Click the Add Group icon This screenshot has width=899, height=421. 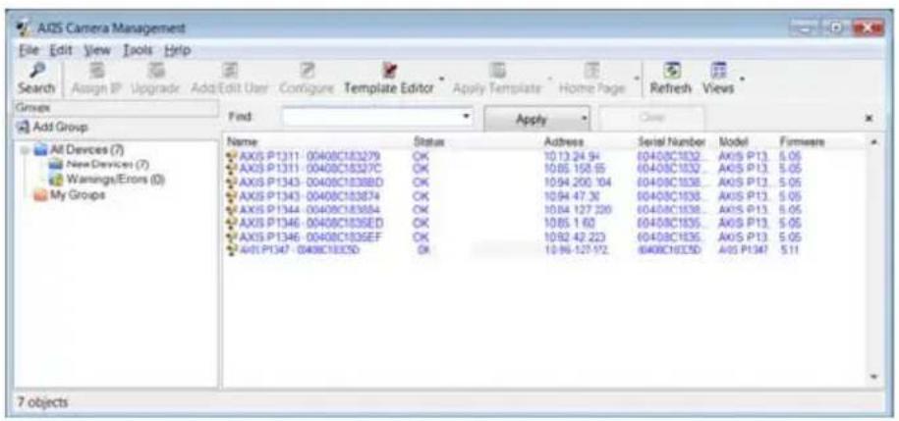25,127
